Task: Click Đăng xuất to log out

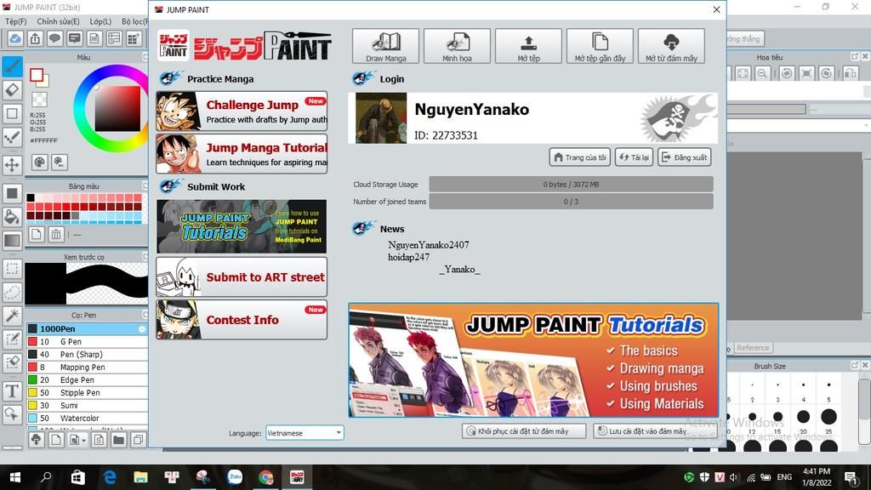Action: 685,157
